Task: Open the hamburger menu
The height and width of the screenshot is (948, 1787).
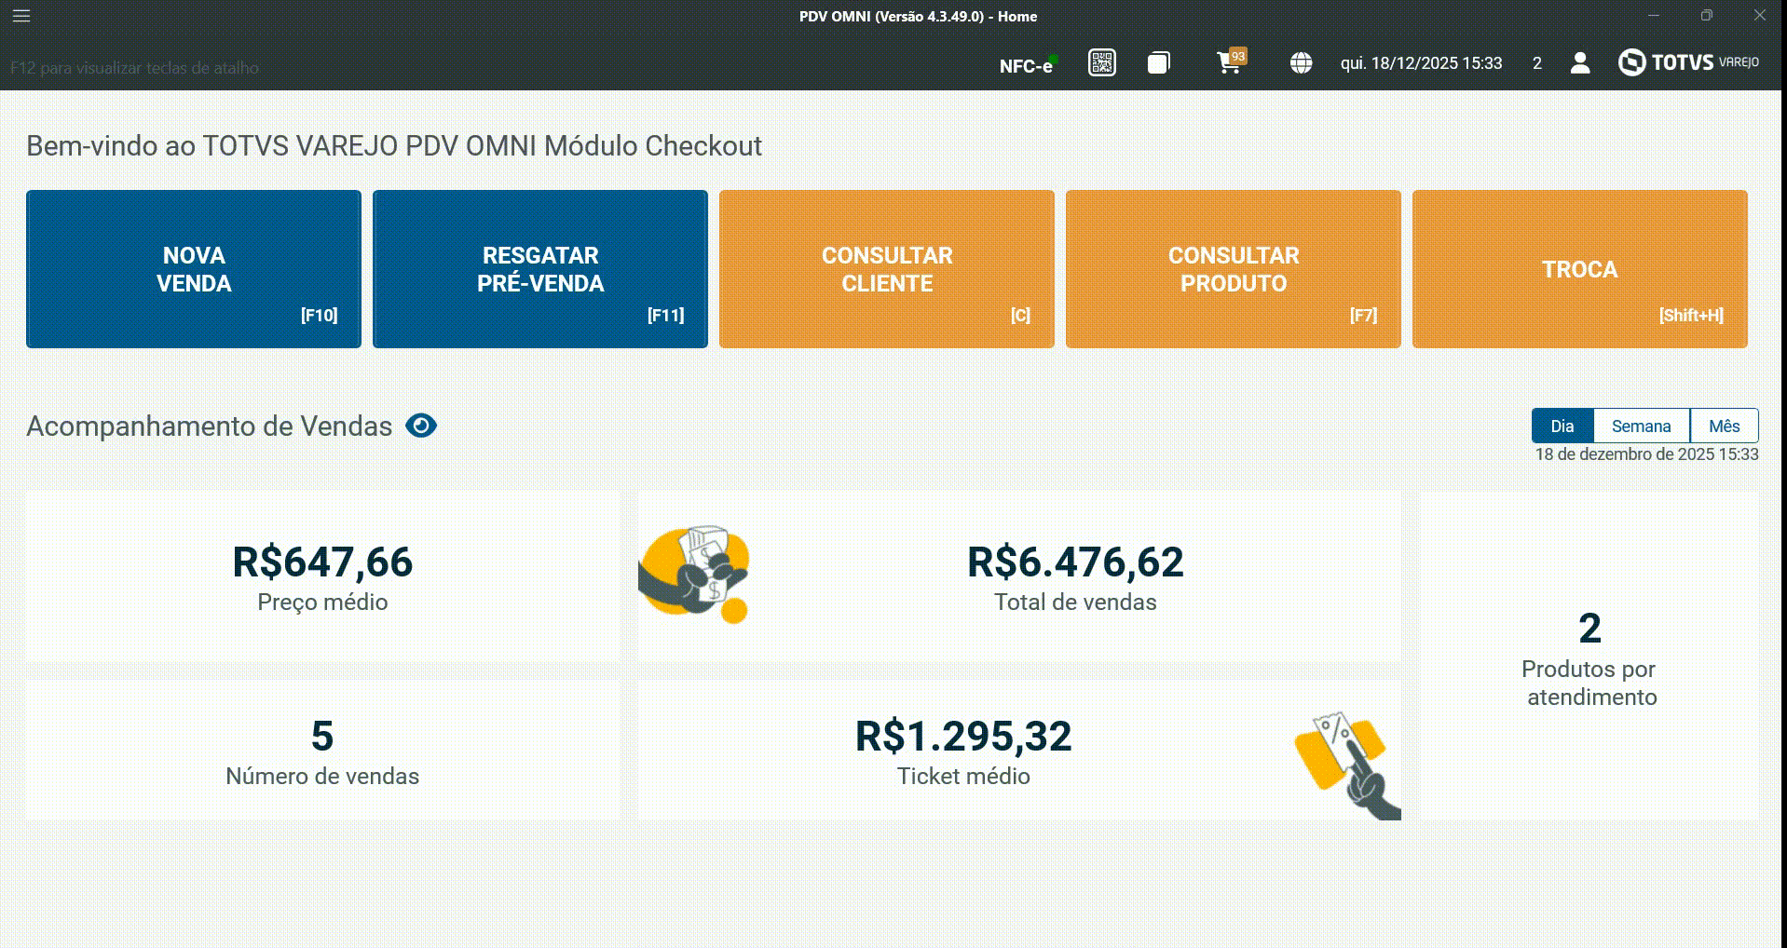Action: pos(21,16)
